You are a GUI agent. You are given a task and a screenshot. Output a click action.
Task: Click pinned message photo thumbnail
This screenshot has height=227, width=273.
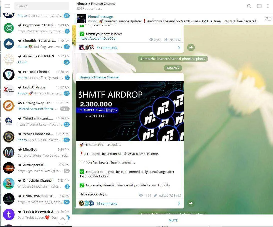tap(81, 19)
